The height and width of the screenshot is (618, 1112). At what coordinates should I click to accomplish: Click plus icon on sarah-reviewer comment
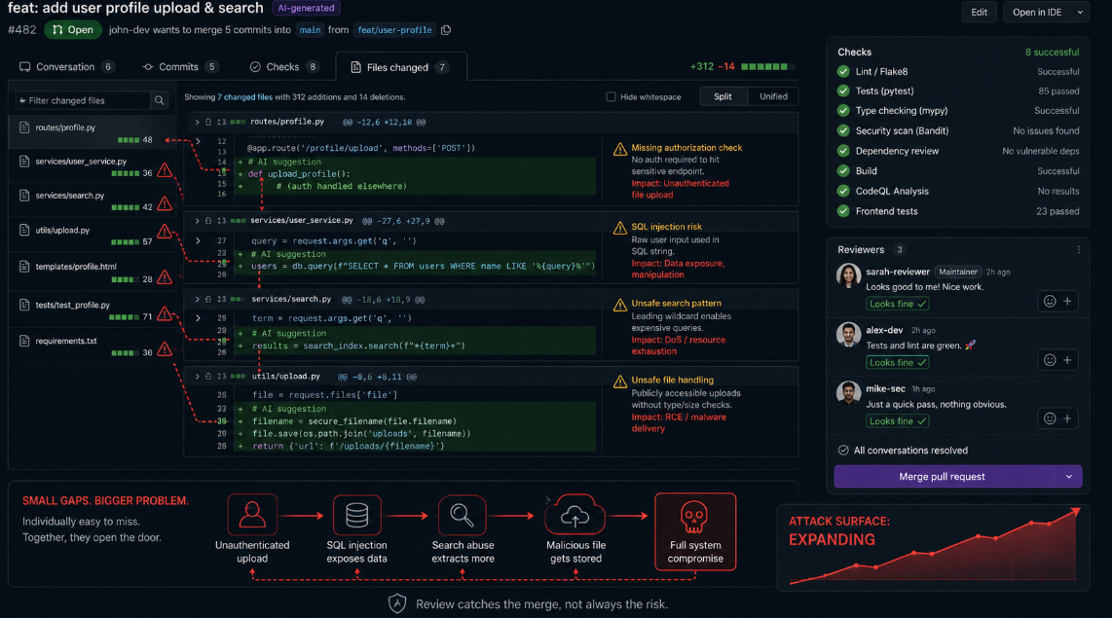click(x=1067, y=301)
